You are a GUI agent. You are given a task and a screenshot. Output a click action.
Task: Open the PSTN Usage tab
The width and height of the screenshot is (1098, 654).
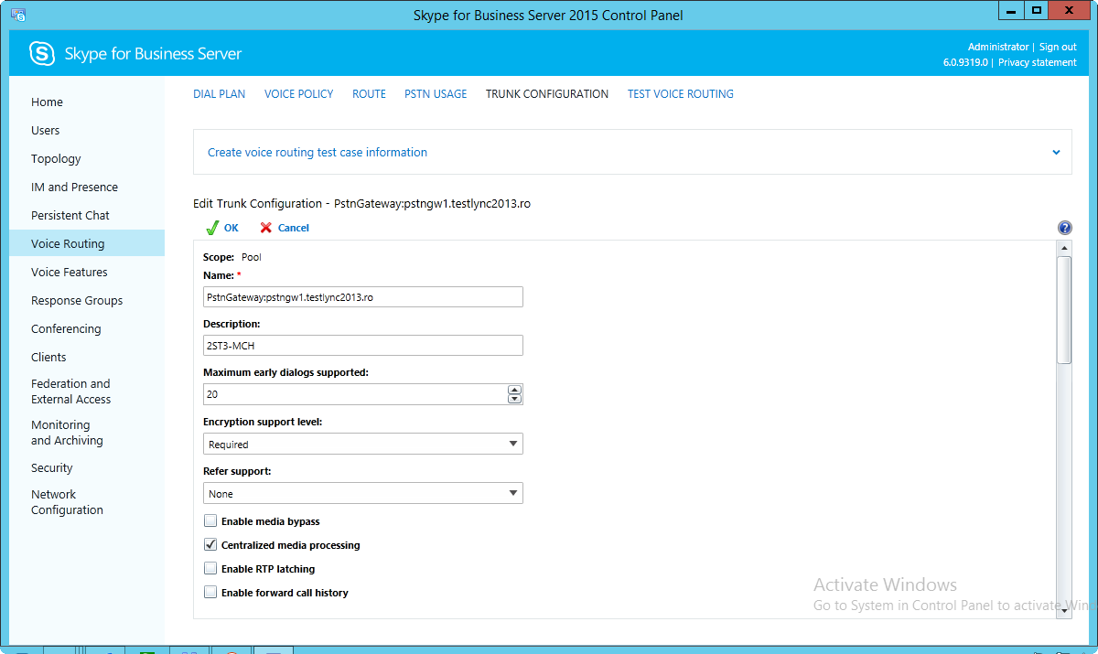coord(436,94)
